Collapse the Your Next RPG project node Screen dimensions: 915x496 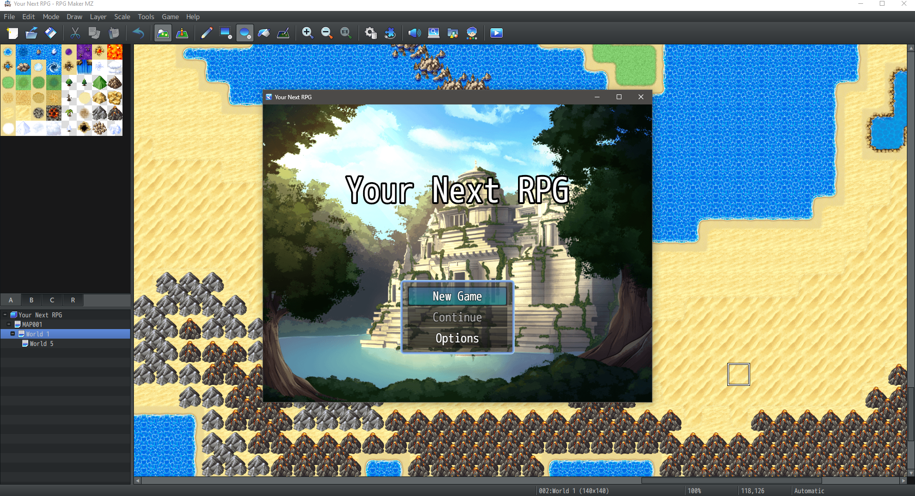coord(5,315)
